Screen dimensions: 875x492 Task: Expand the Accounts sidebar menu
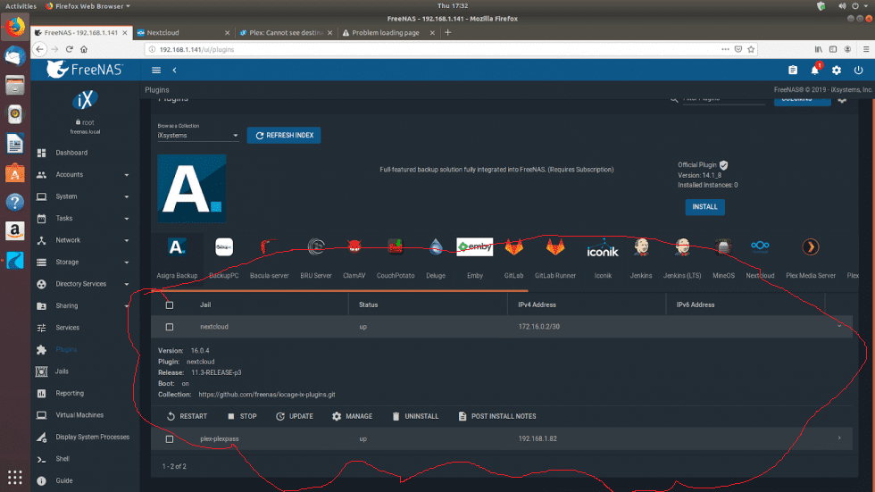coord(84,175)
